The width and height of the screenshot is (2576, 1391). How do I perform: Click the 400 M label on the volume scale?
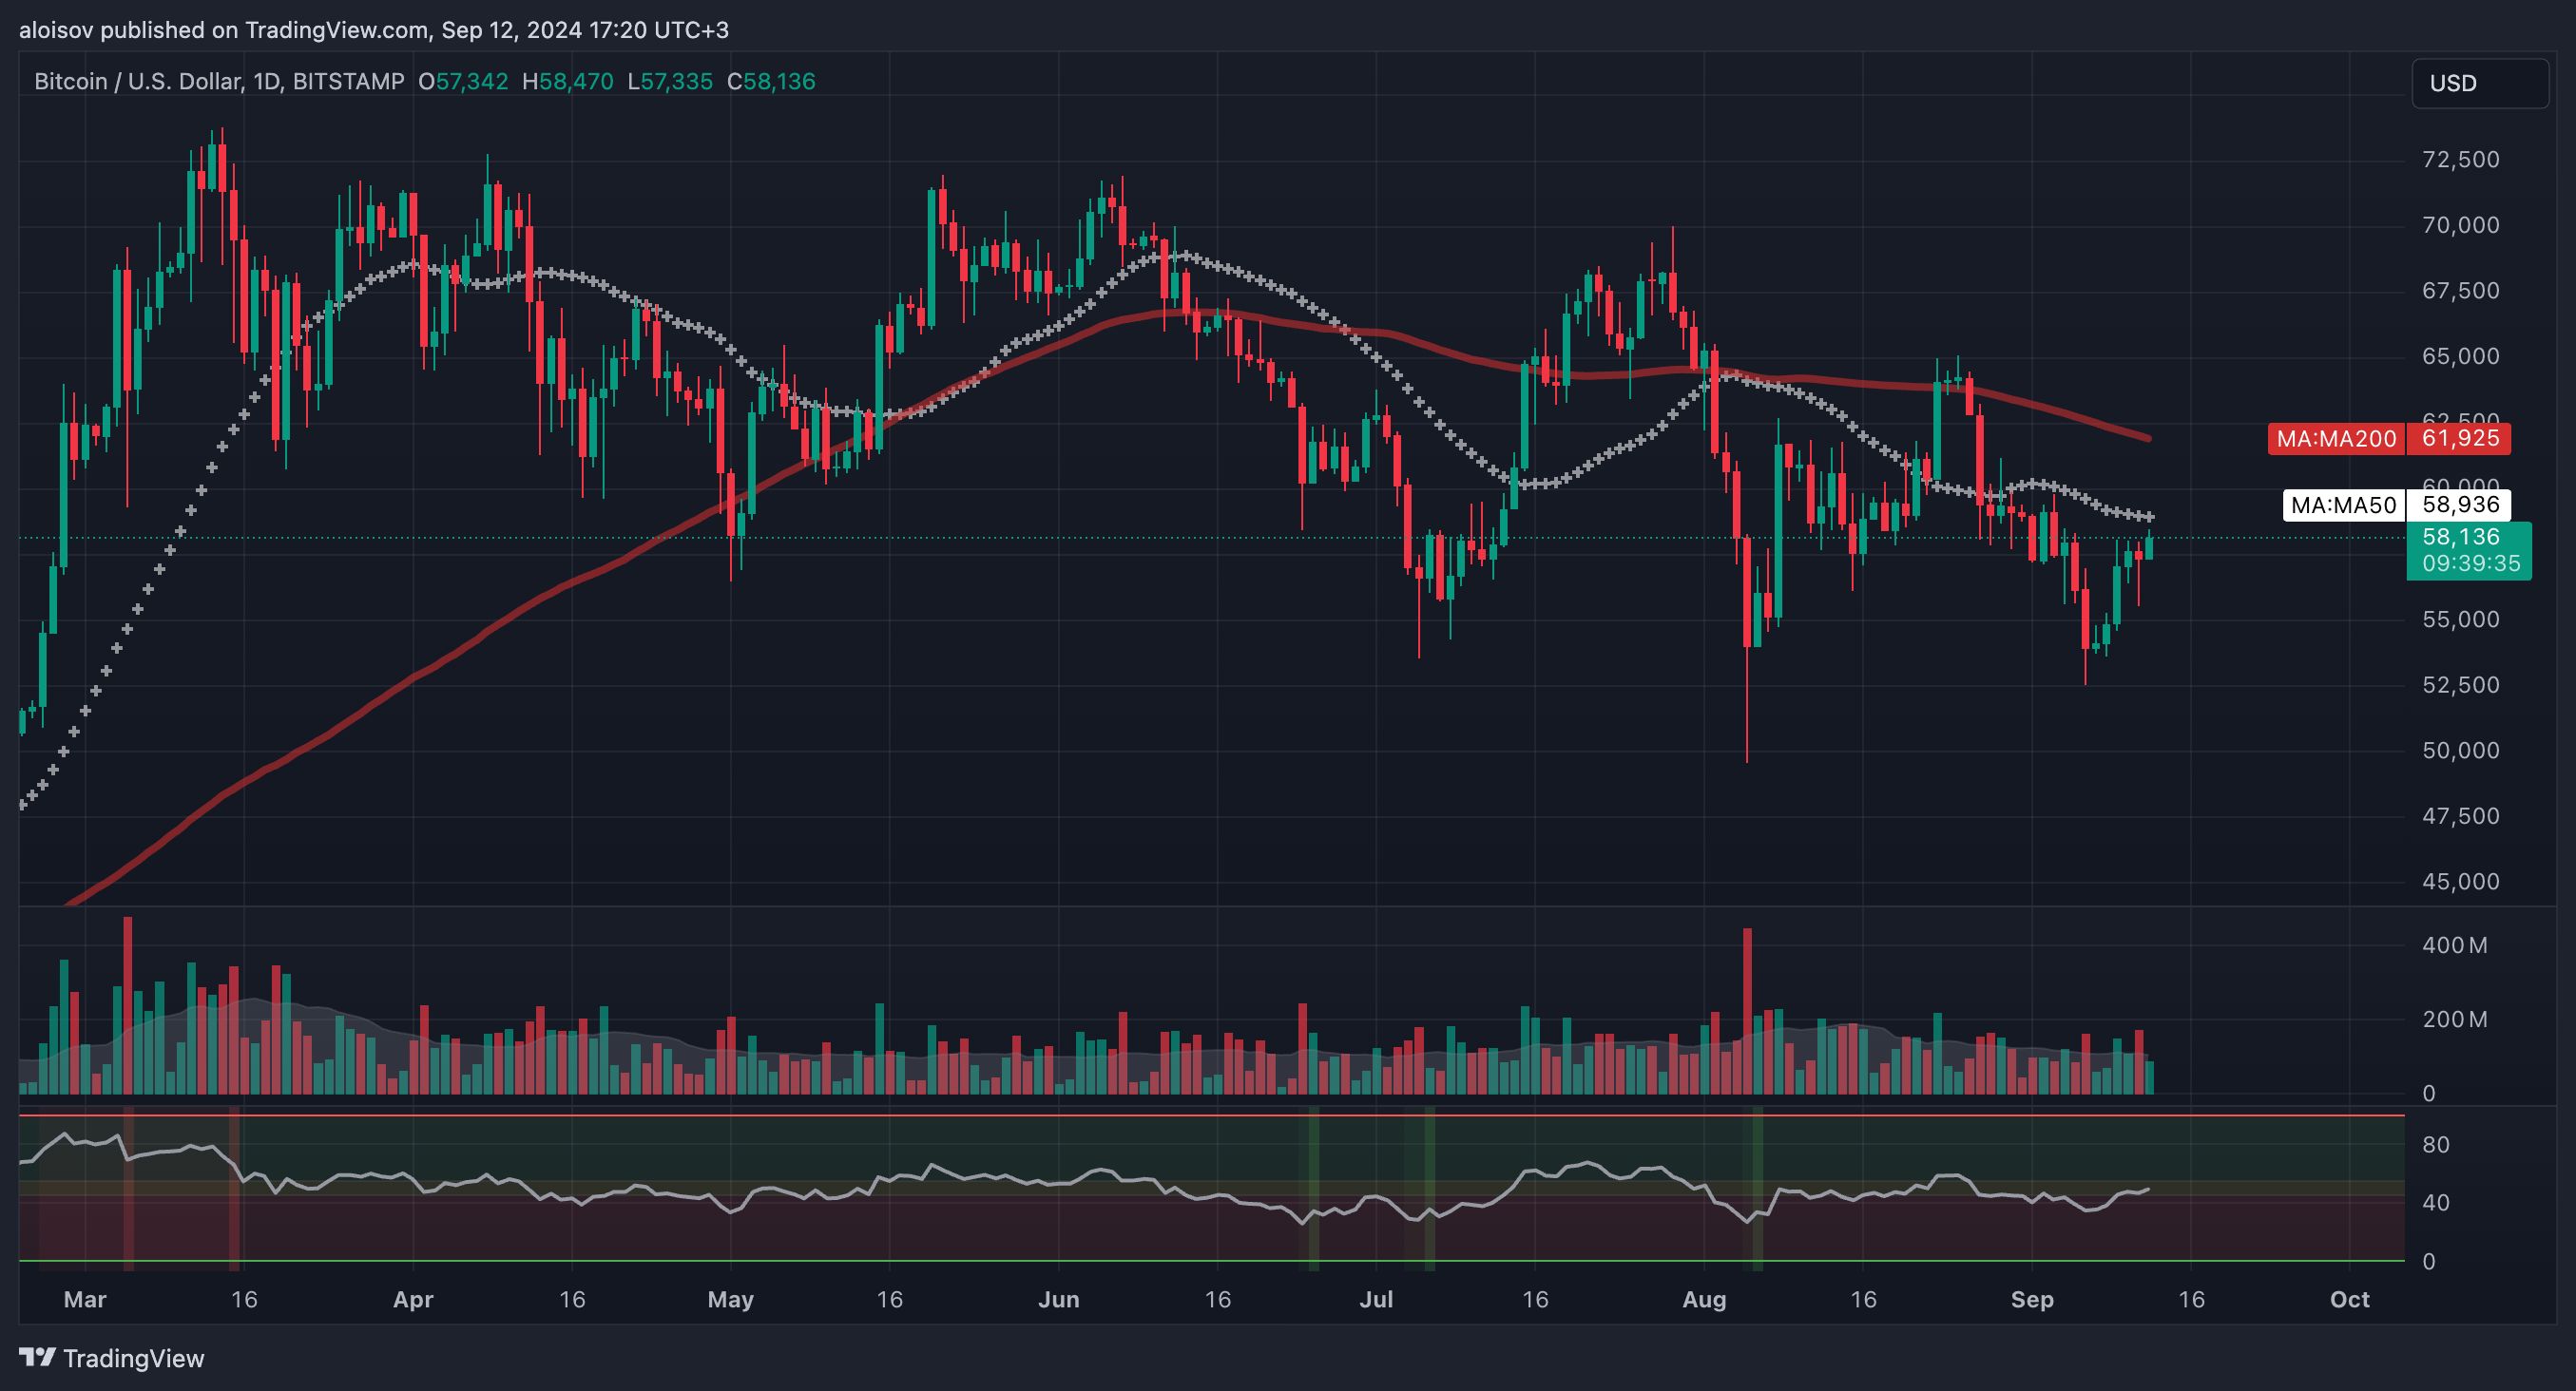tap(2454, 945)
